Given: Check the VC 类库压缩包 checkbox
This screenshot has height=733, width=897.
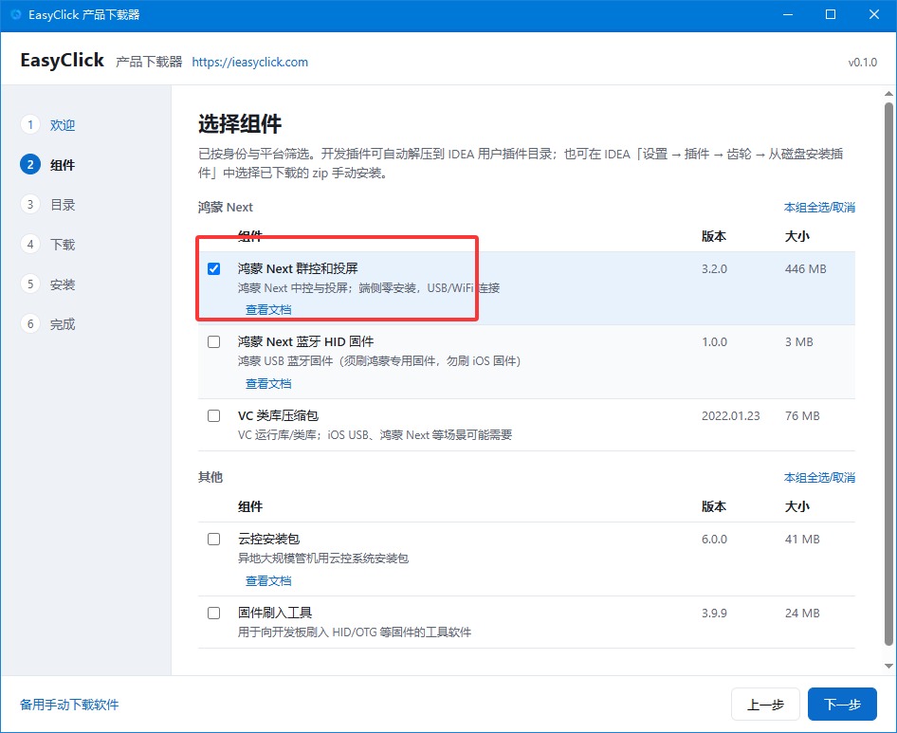Looking at the screenshot, I should (213, 416).
